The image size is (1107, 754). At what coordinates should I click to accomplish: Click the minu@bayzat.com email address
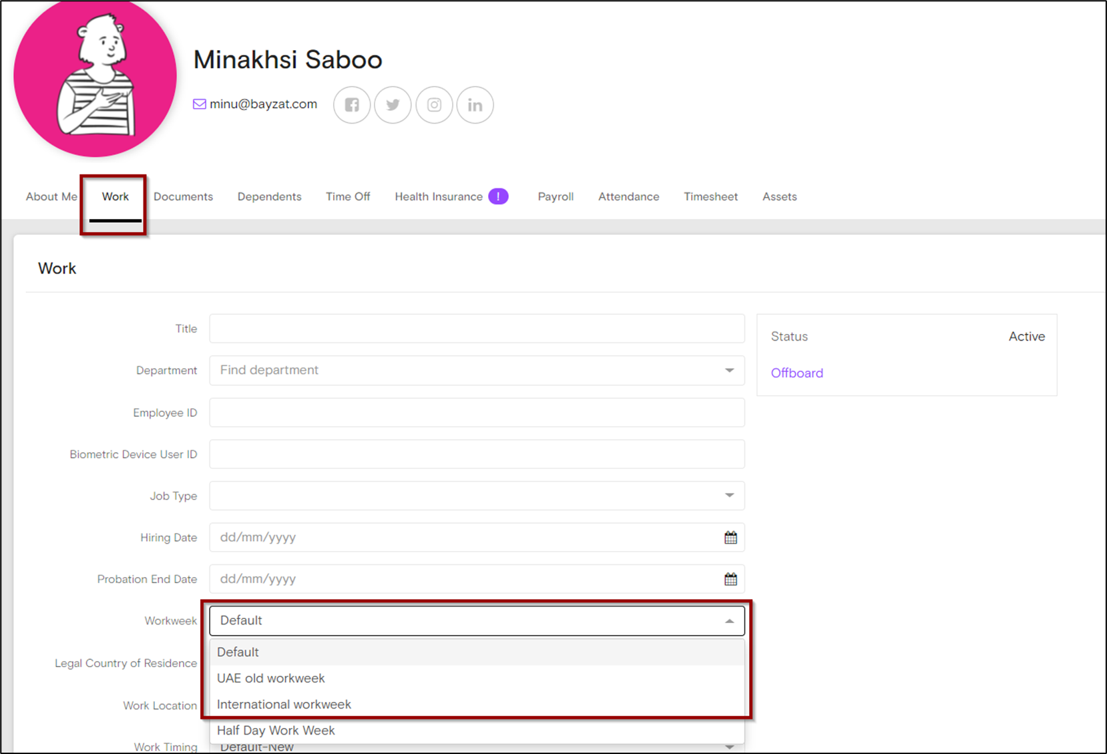click(x=263, y=104)
